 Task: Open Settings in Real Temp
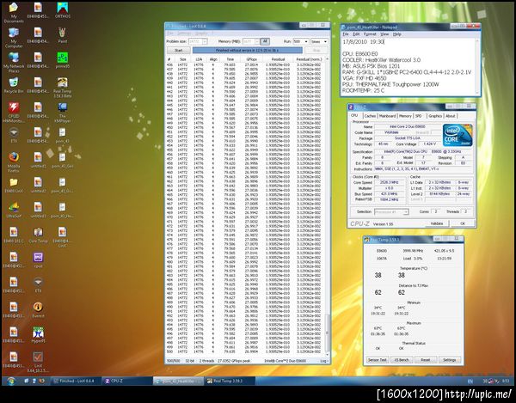[x=449, y=360]
